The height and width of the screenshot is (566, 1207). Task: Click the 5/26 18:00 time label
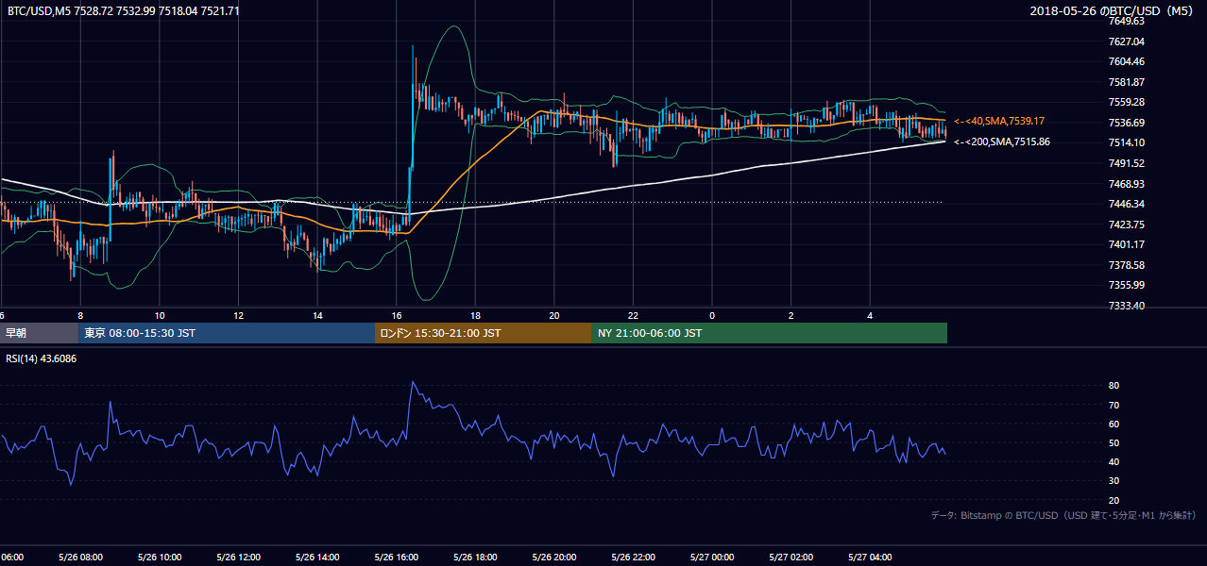pos(474,558)
